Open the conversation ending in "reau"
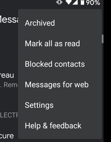111x142 pixels. (7, 75)
